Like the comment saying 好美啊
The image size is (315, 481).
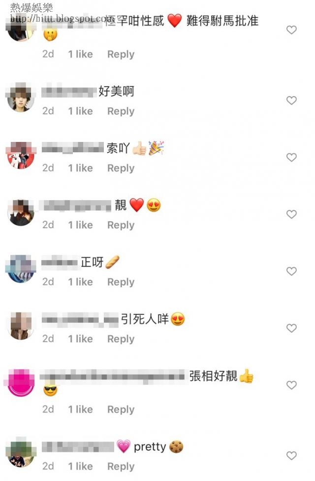tap(291, 101)
